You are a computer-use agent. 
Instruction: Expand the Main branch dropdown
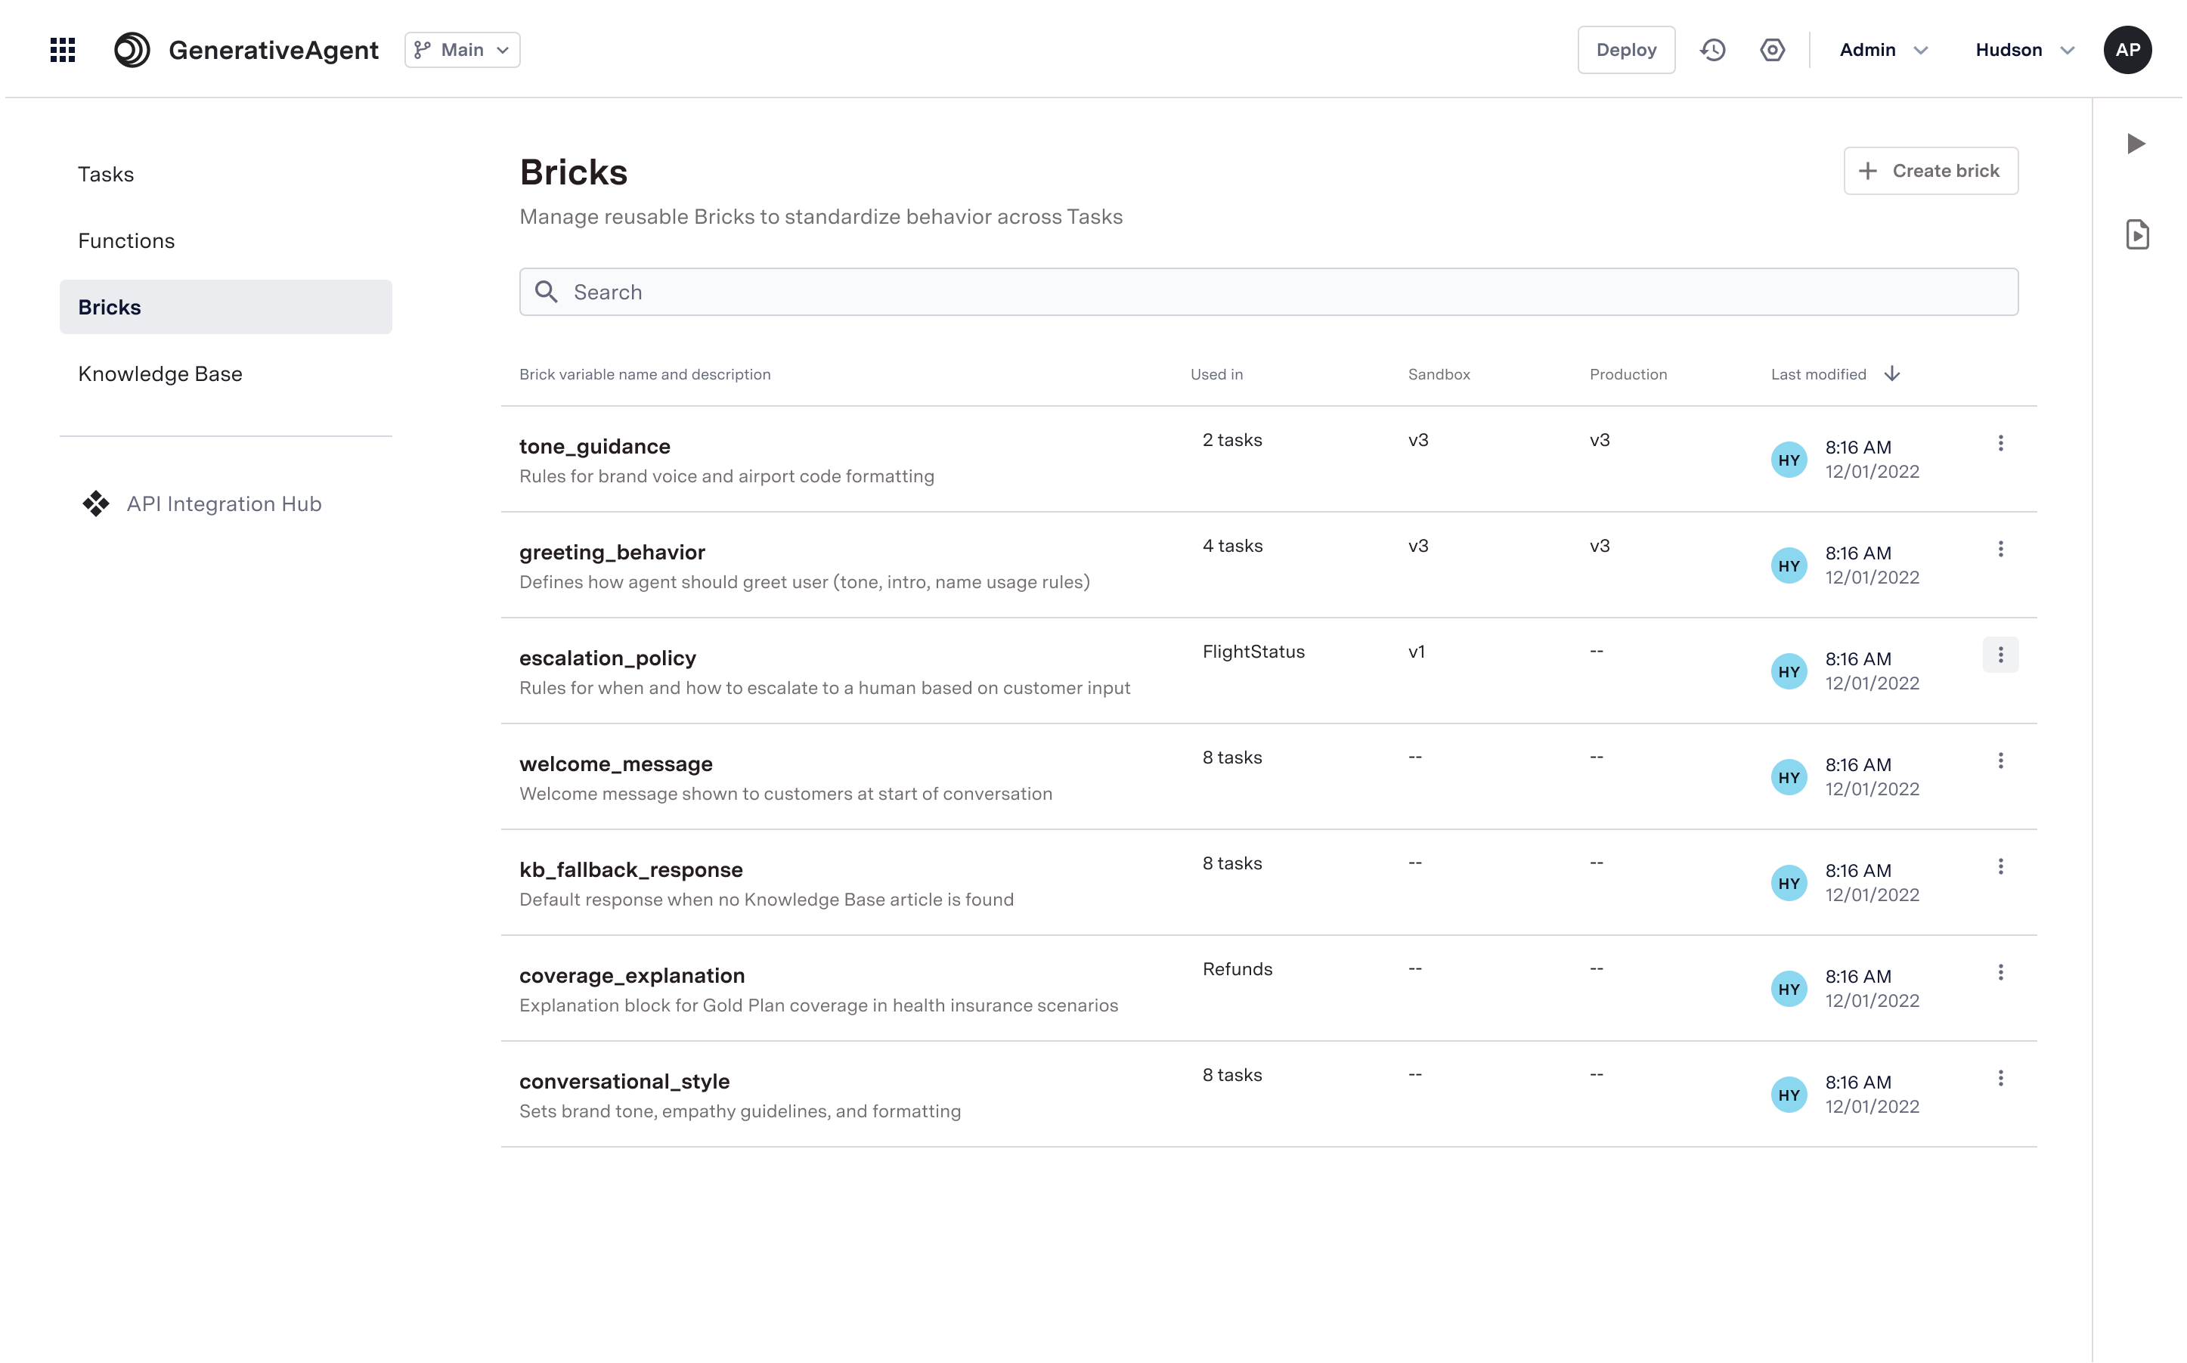coord(462,50)
